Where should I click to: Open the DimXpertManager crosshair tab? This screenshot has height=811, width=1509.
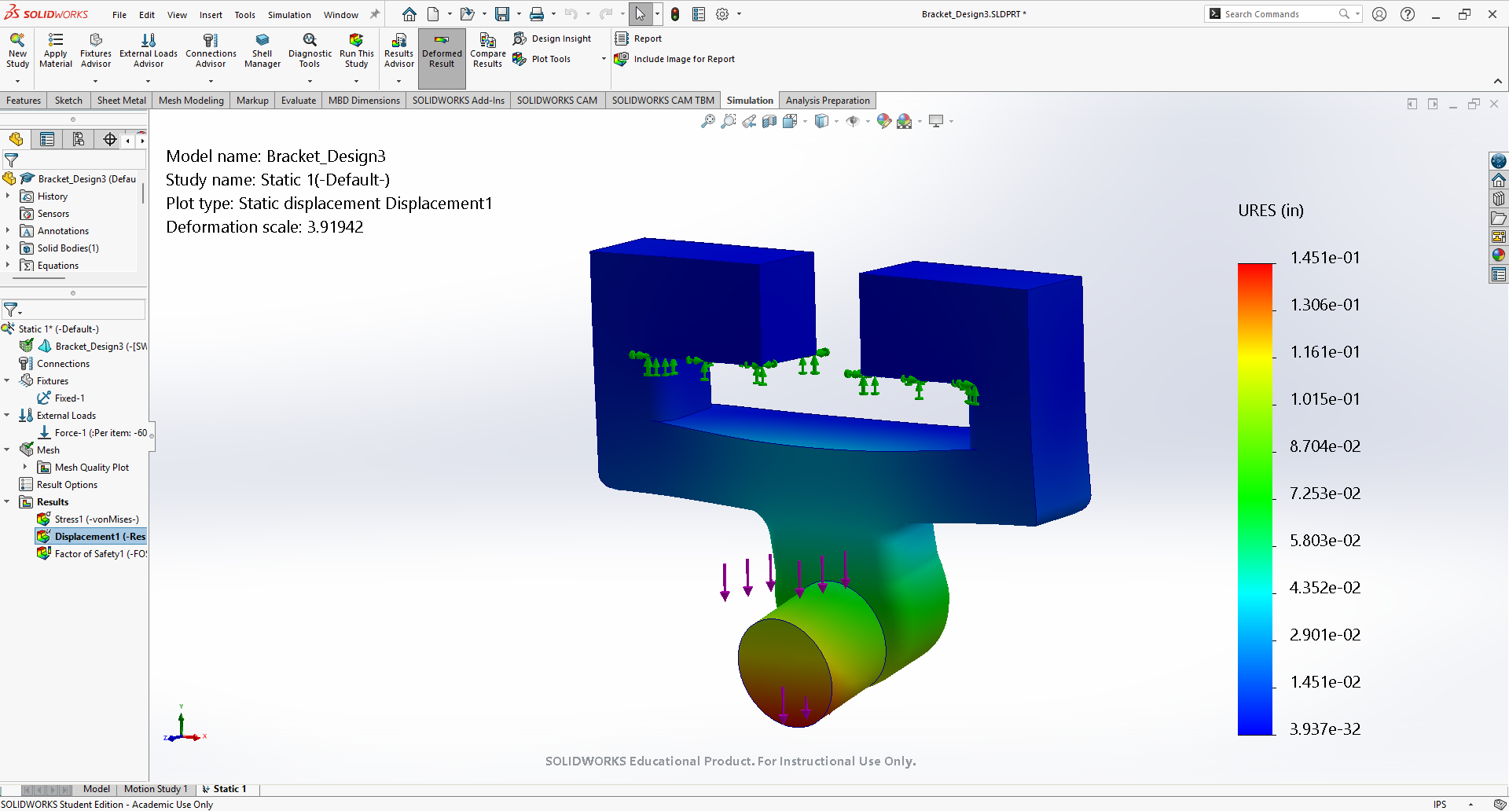pyautogui.click(x=110, y=140)
